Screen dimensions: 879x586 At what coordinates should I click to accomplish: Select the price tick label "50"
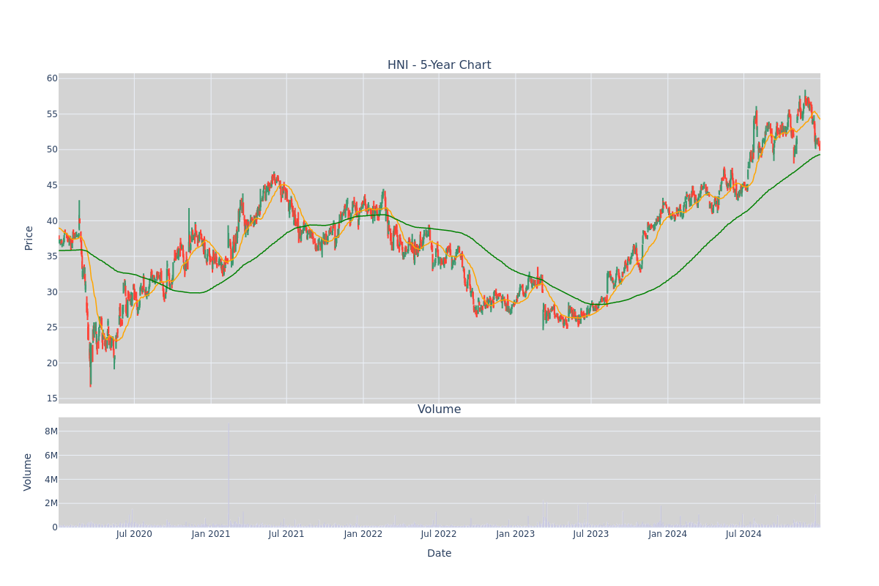tap(52, 149)
